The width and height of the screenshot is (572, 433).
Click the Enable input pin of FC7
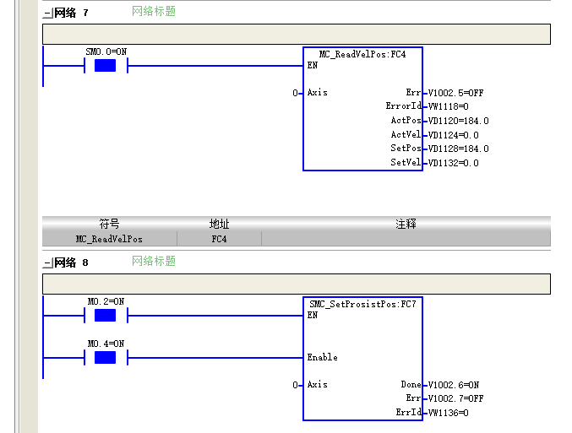coord(323,358)
